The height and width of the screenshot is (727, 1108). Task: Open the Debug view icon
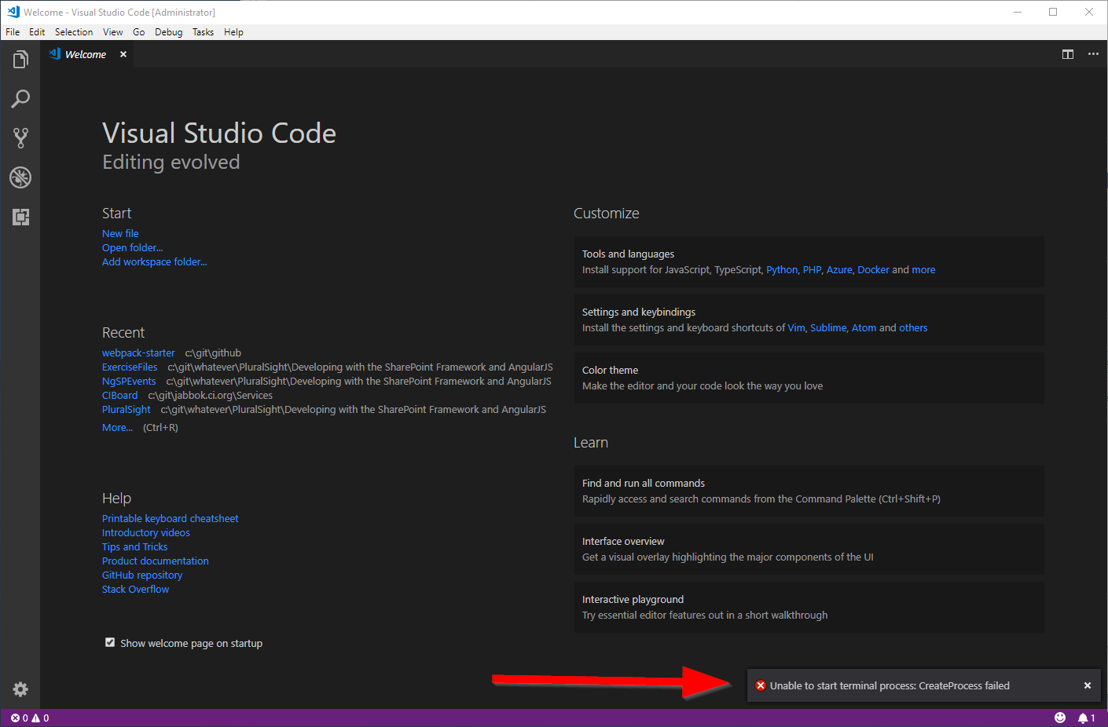pyautogui.click(x=20, y=177)
